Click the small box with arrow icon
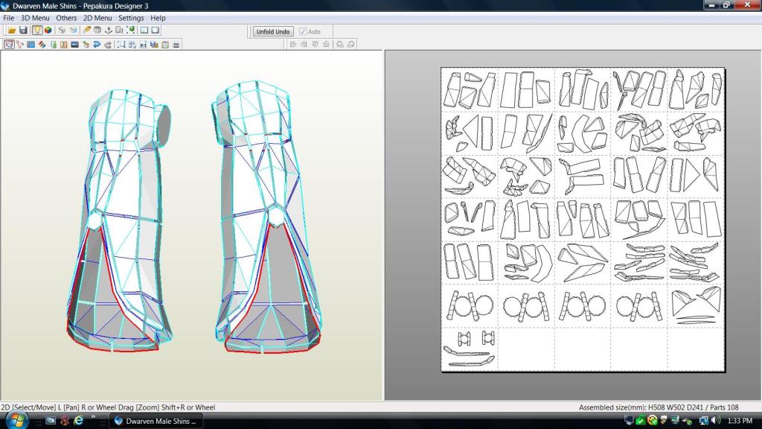 click(x=86, y=44)
